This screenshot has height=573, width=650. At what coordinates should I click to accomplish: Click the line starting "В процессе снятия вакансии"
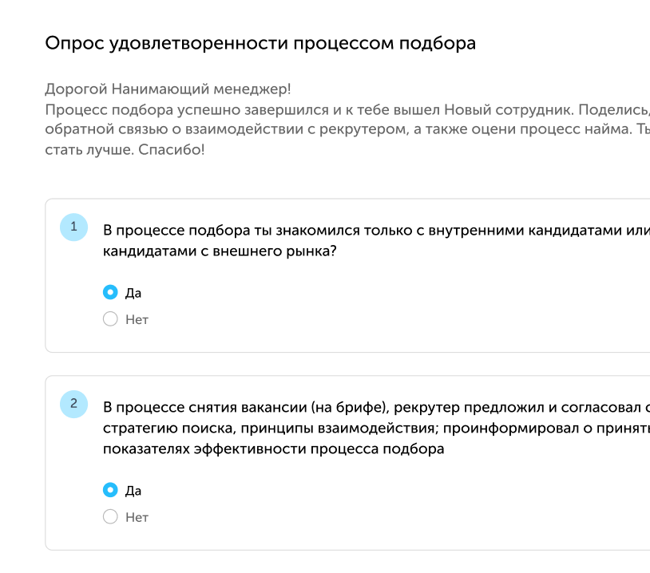[x=376, y=407]
